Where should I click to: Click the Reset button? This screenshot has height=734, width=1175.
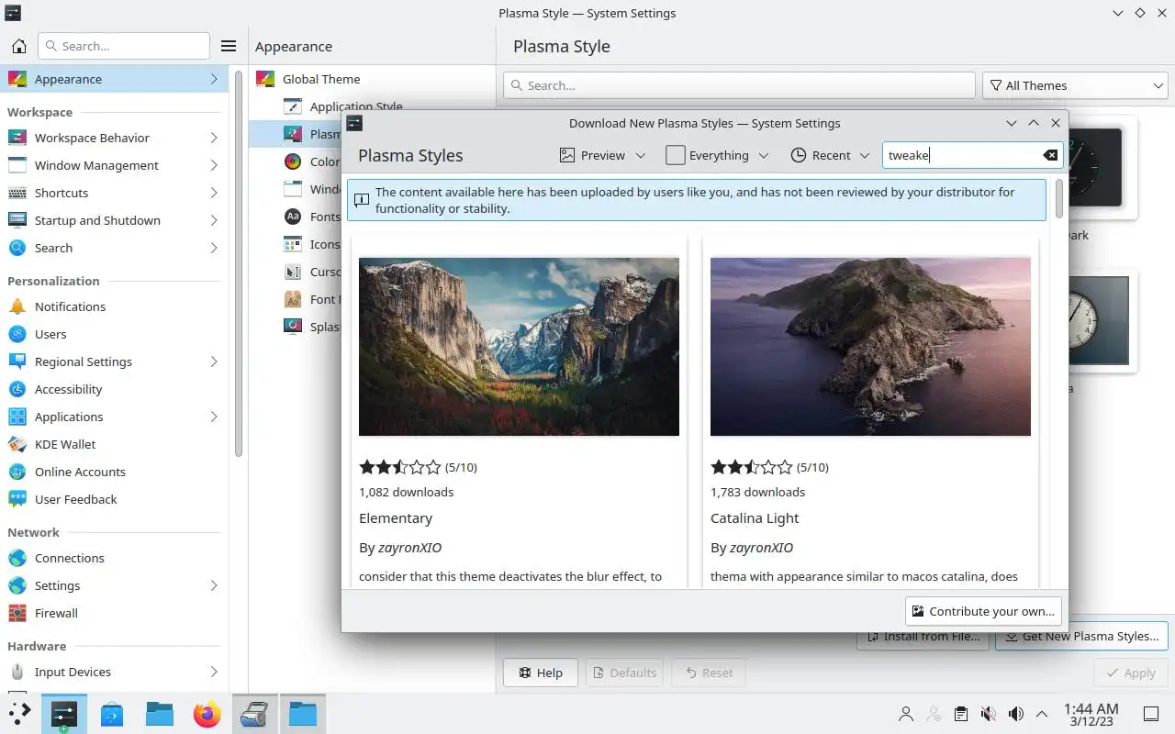[709, 673]
